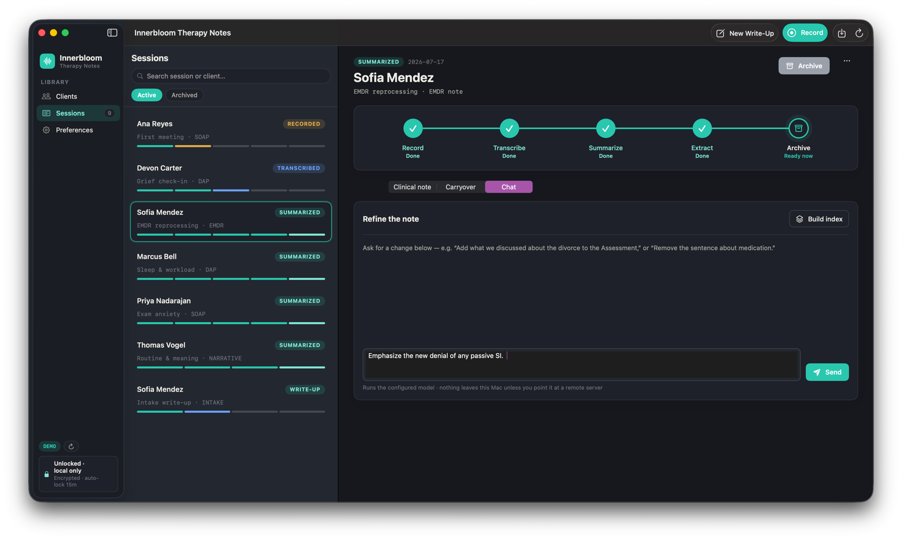Click the date 2026-07-17
The height and width of the screenshot is (540, 902).
[x=426, y=62]
